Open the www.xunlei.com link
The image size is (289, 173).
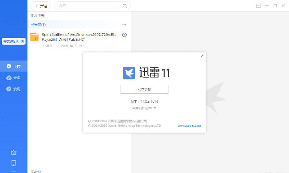click(x=189, y=126)
